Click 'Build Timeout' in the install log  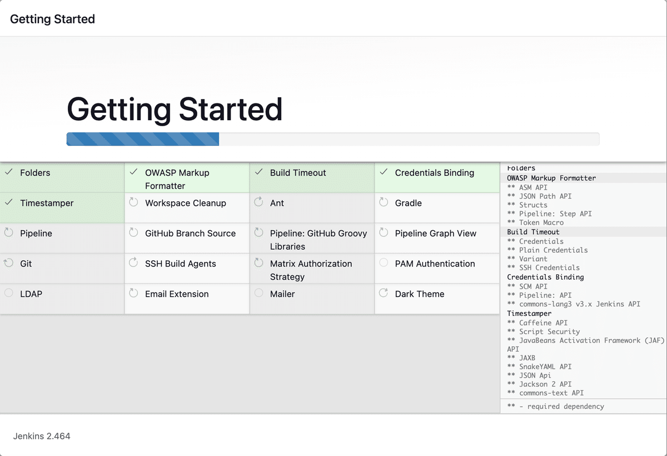(534, 232)
